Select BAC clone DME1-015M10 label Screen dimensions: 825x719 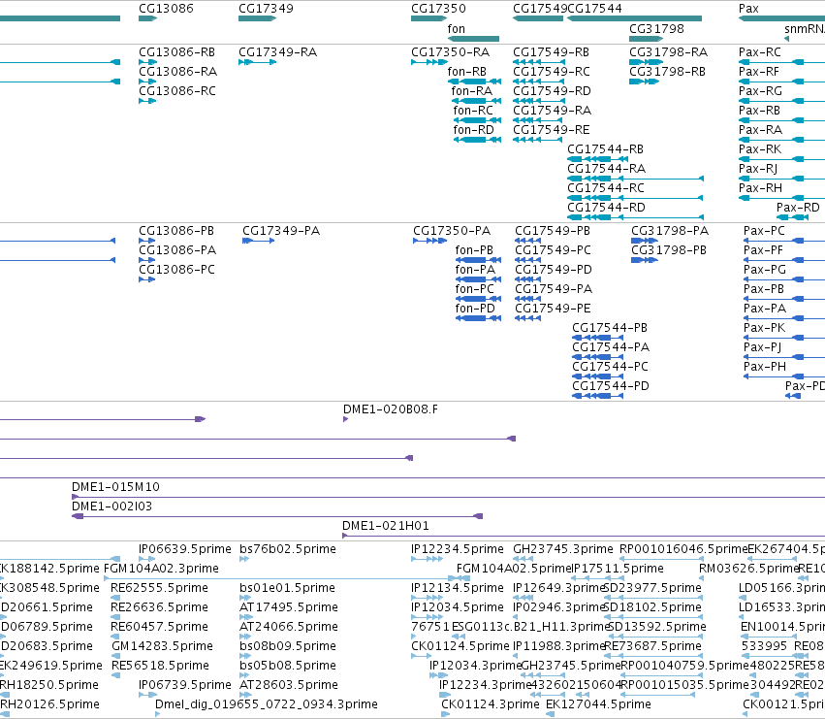(115, 487)
